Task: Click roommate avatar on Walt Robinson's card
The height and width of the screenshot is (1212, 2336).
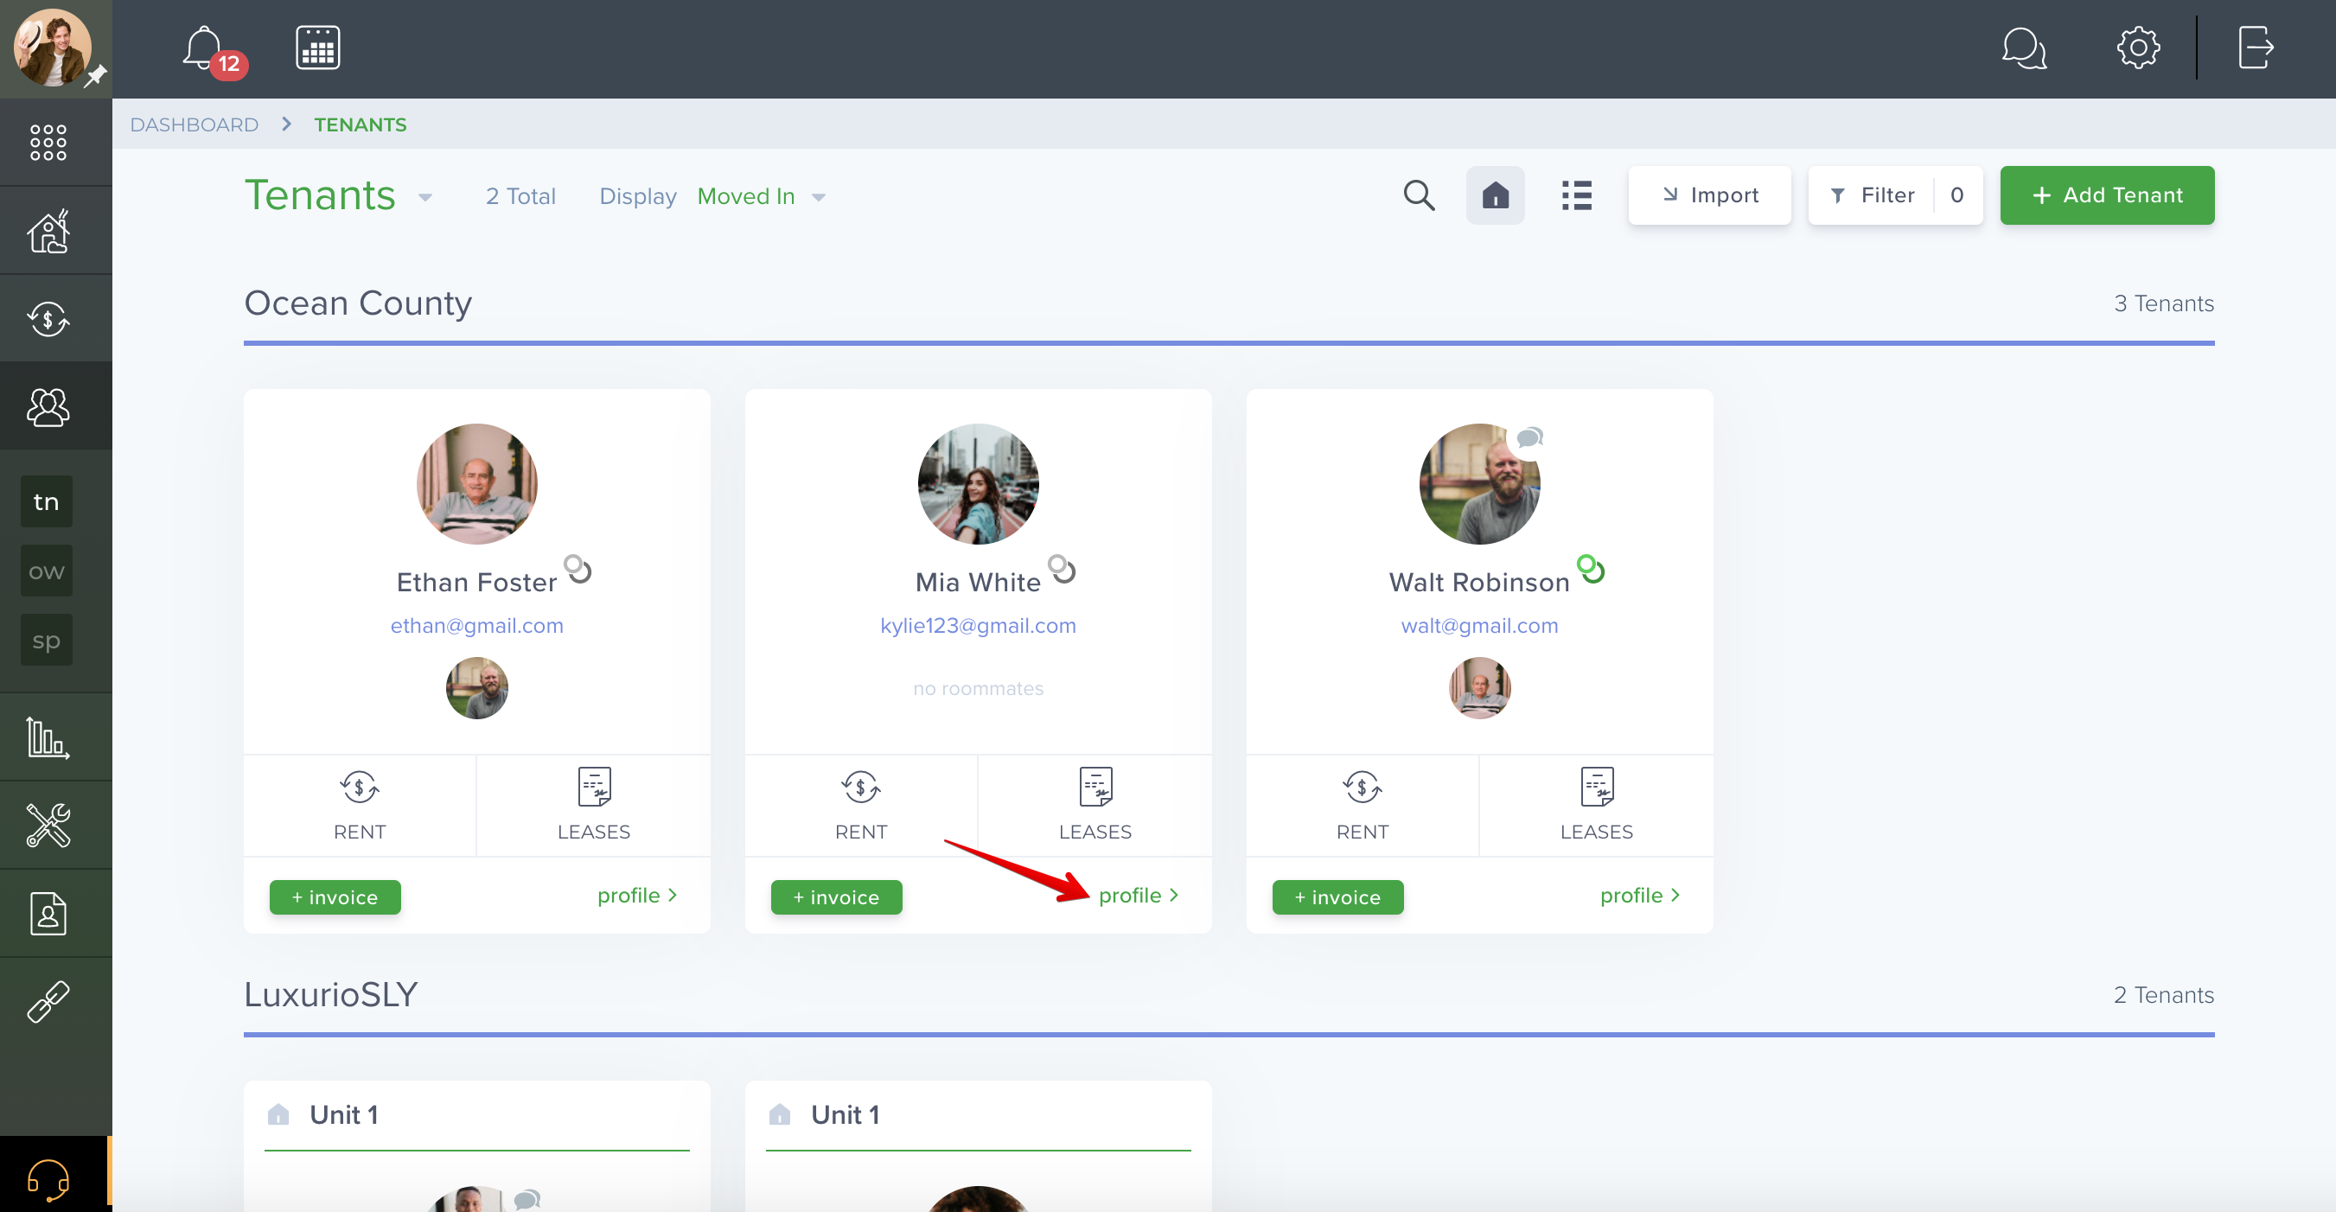Action: [1479, 688]
